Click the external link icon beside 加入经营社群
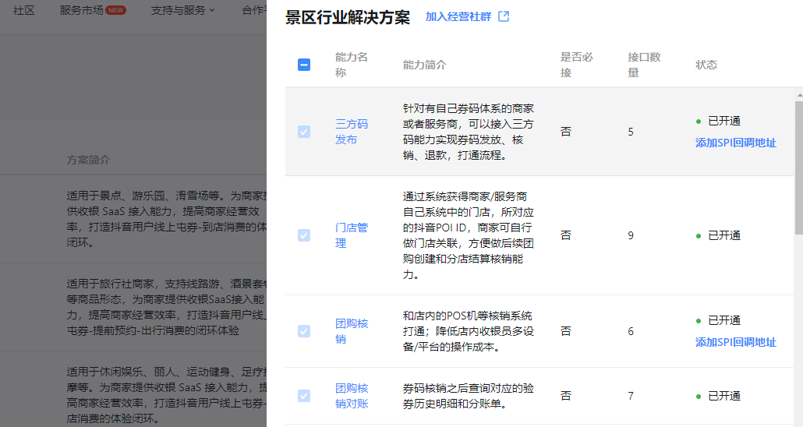This screenshot has height=427, width=803. 504,16
